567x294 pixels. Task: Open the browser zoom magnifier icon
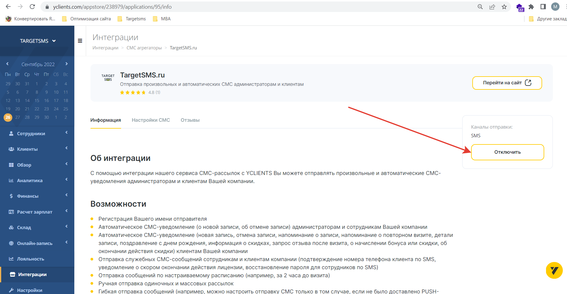[x=480, y=7]
